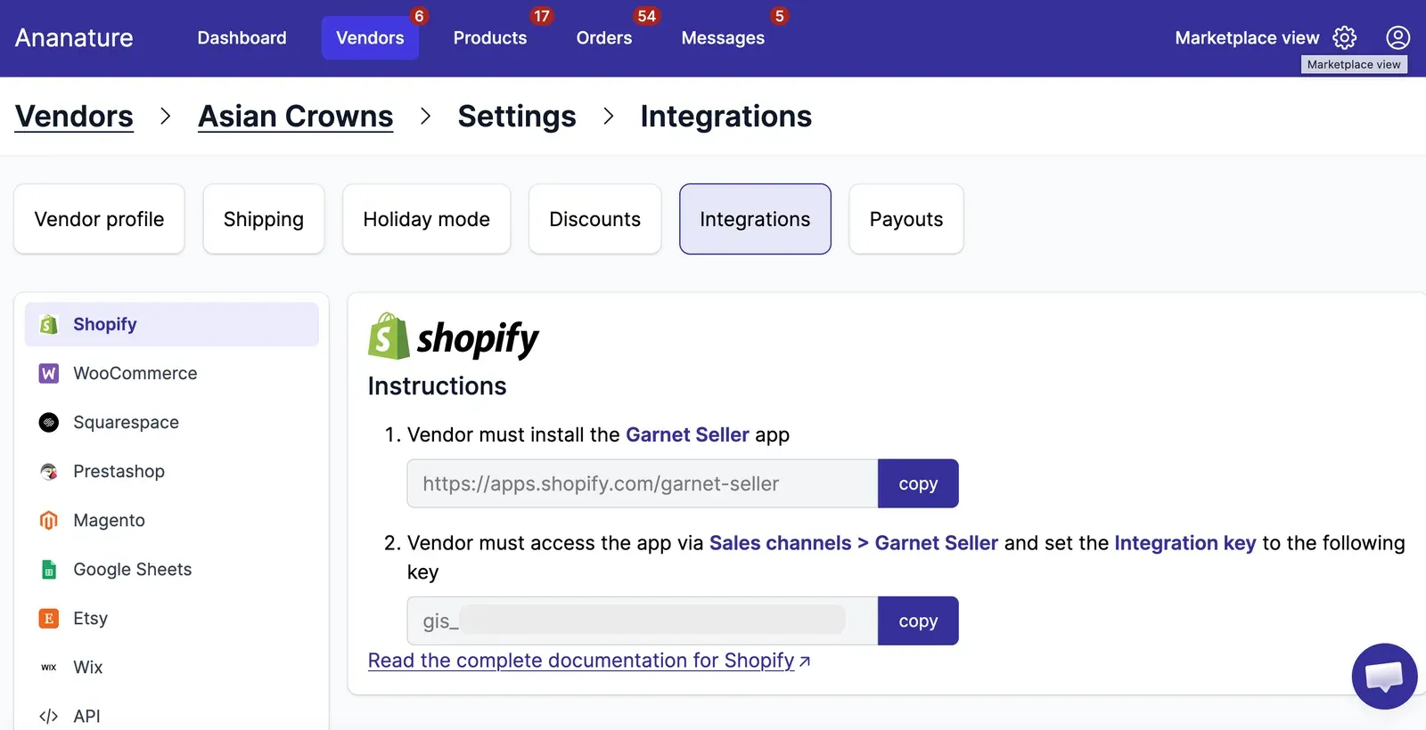Image resolution: width=1426 pixels, height=730 pixels.
Task: Click the API code icon in sidebar
Action: point(49,717)
